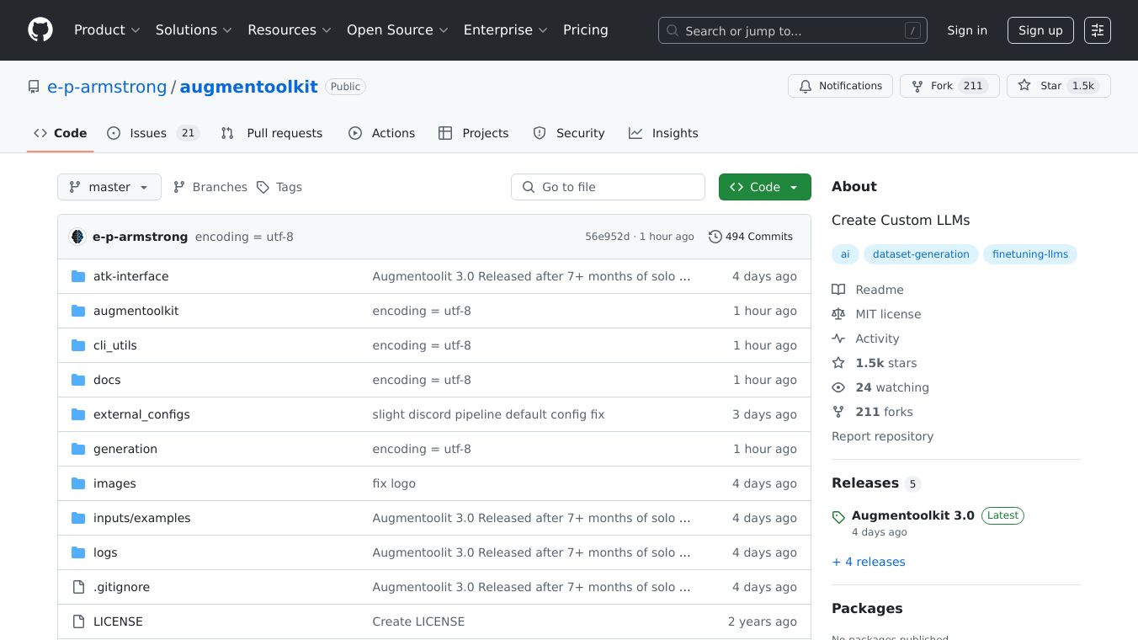Click the GitHub logo icon
1138x640 pixels.
[40, 30]
